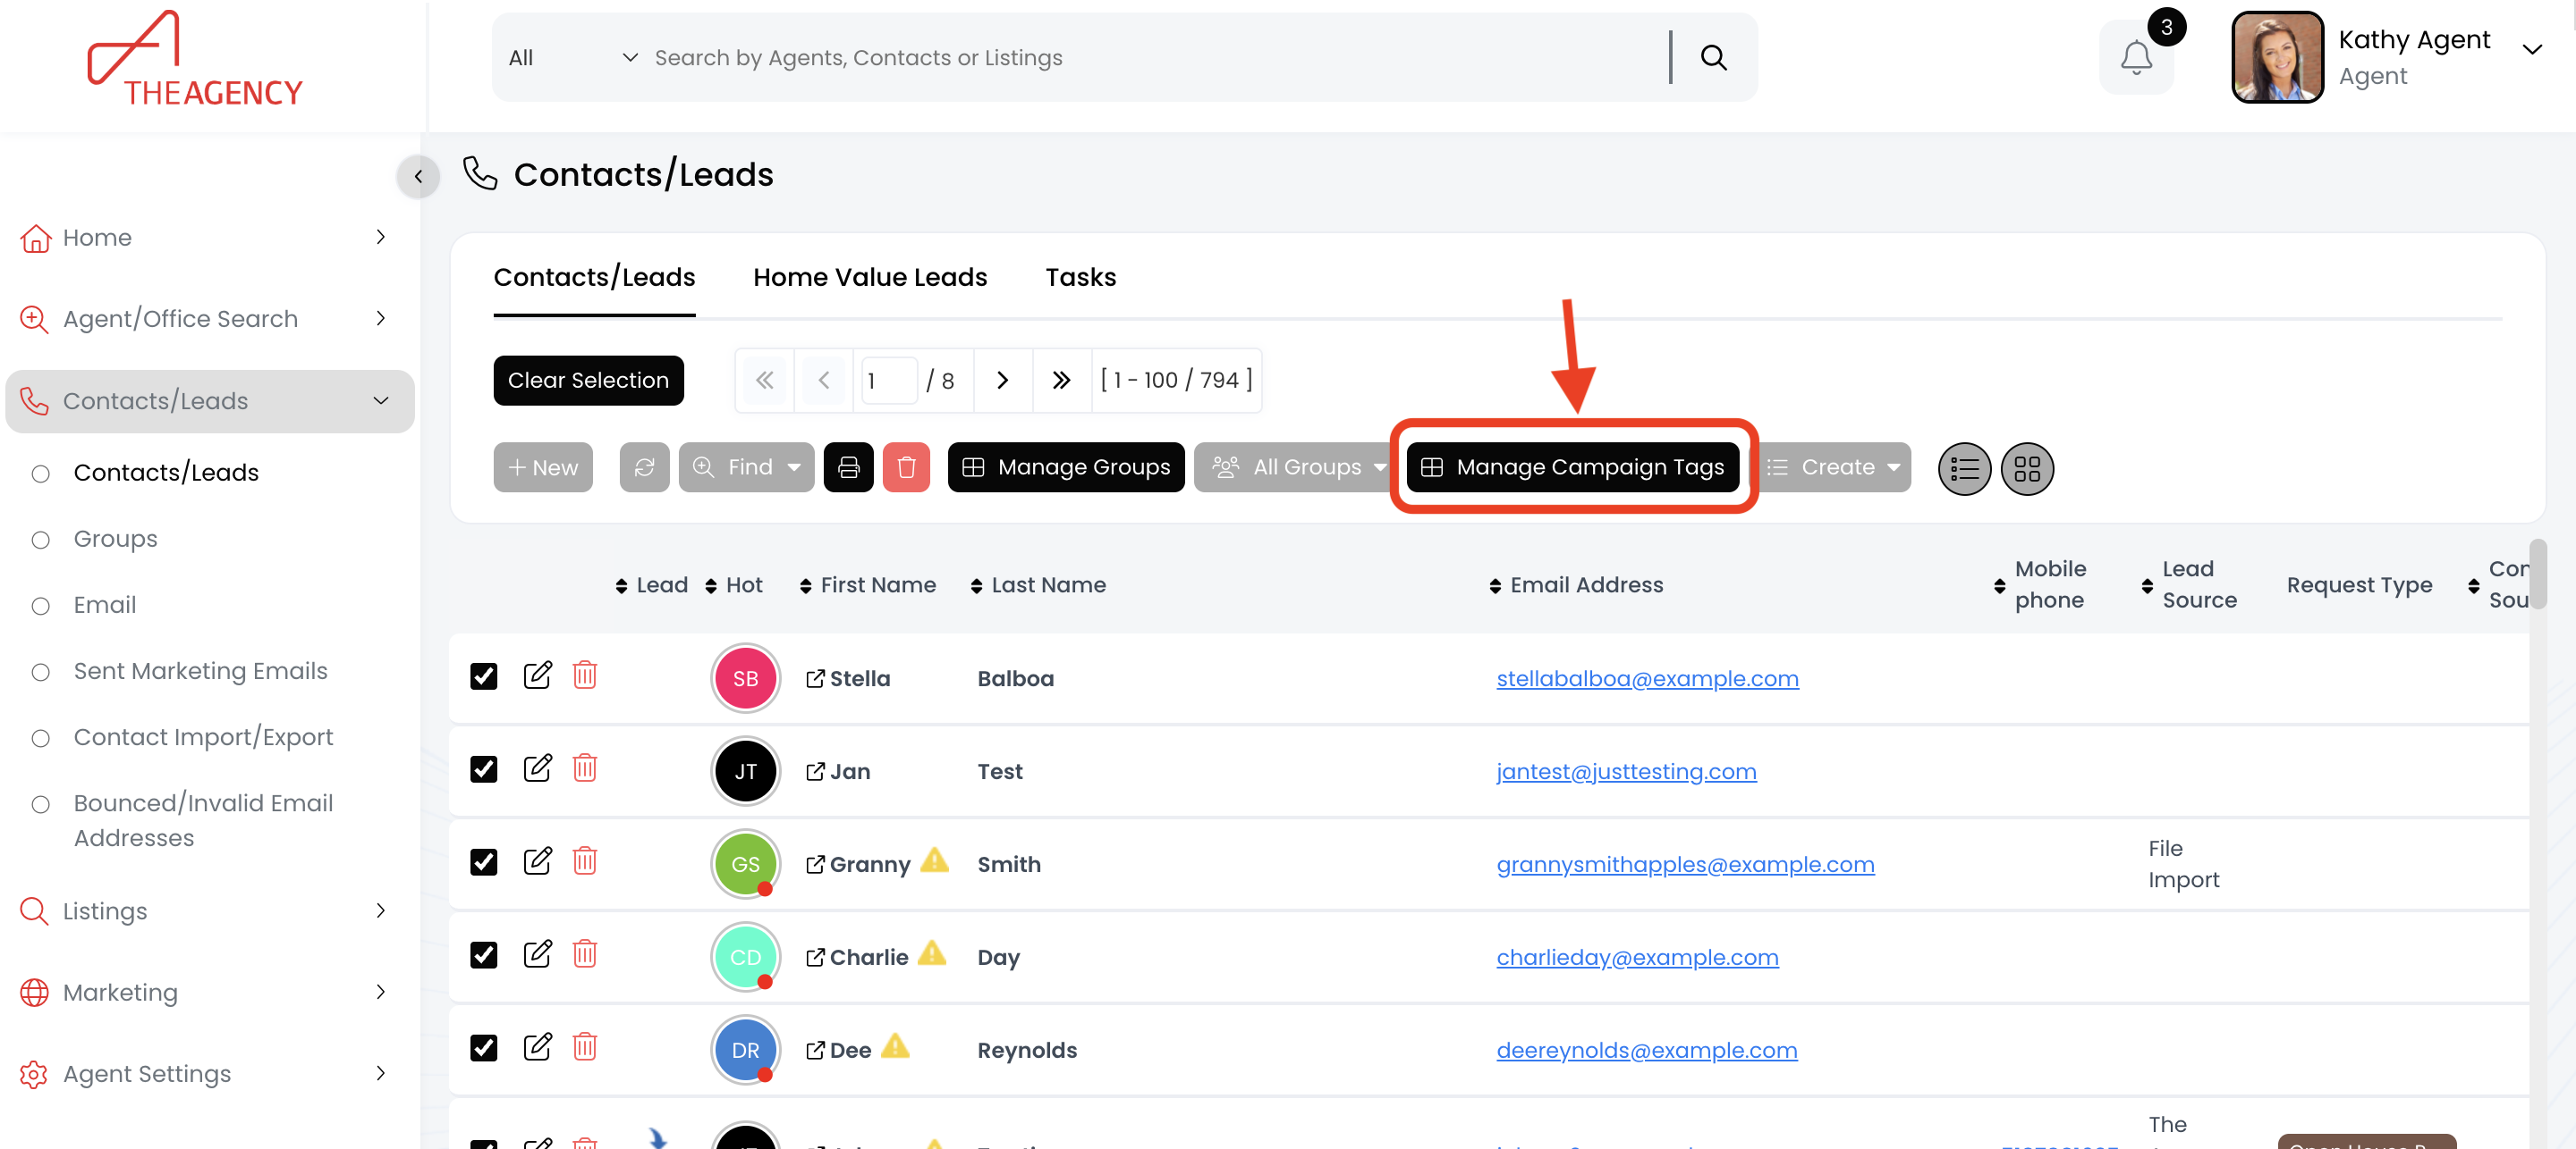Select the Groups sidebar radio option
The image size is (2576, 1149).
click(41, 540)
